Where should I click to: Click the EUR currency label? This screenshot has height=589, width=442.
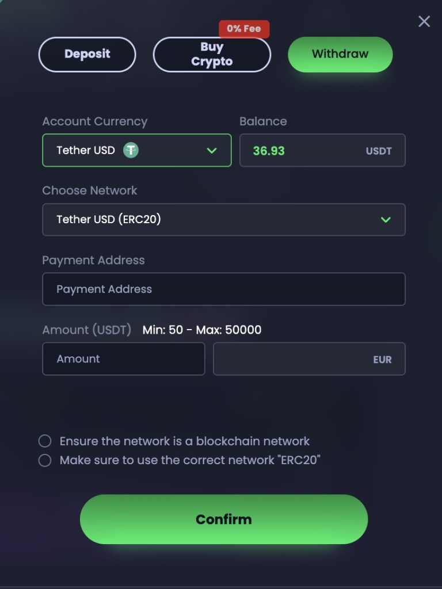[x=383, y=358]
